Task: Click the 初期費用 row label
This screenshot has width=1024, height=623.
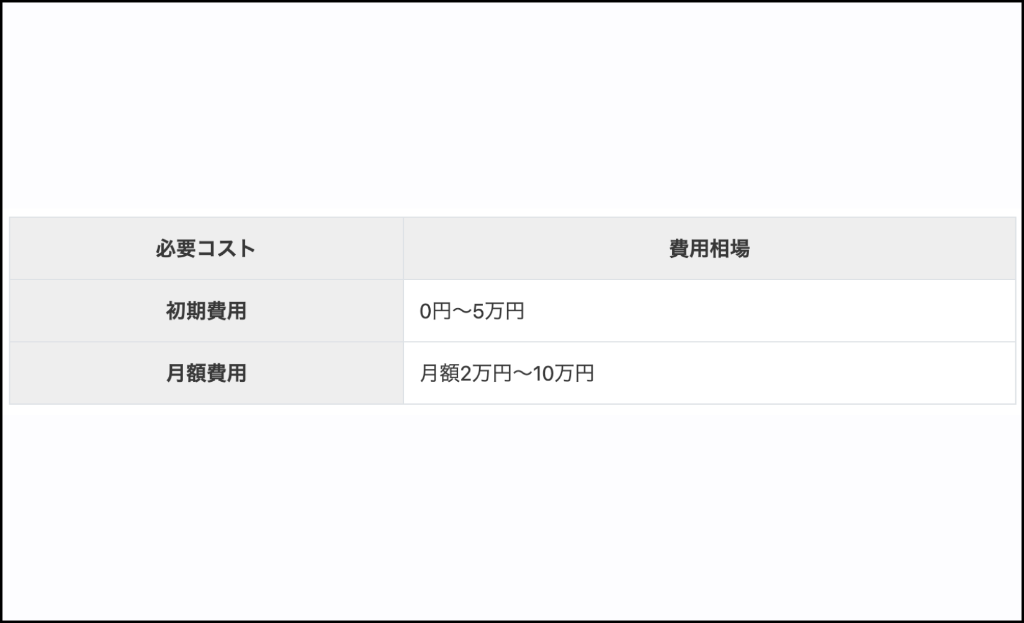Action: [x=206, y=311]
